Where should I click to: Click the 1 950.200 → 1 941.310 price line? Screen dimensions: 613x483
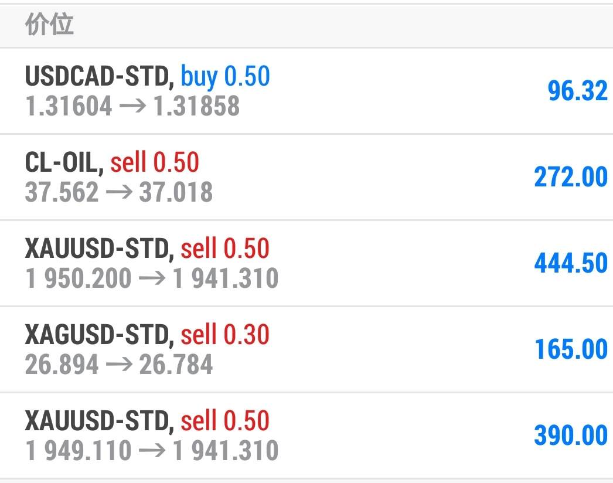[152, 278]
